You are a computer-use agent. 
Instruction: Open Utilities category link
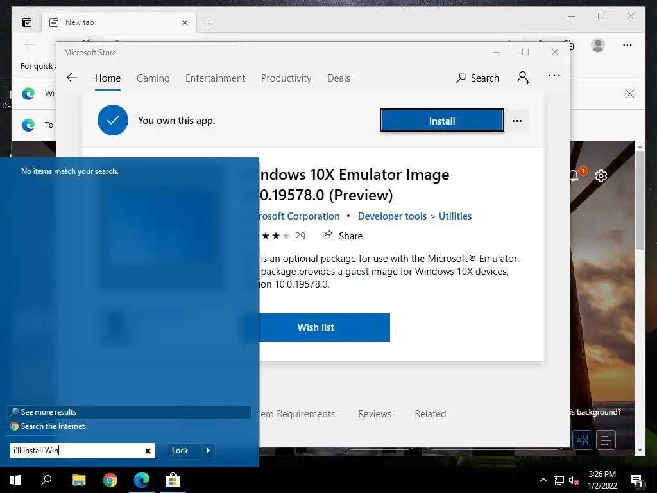(455, 216)
